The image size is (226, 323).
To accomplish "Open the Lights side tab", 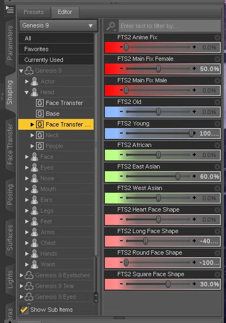I will coord(10,279).
